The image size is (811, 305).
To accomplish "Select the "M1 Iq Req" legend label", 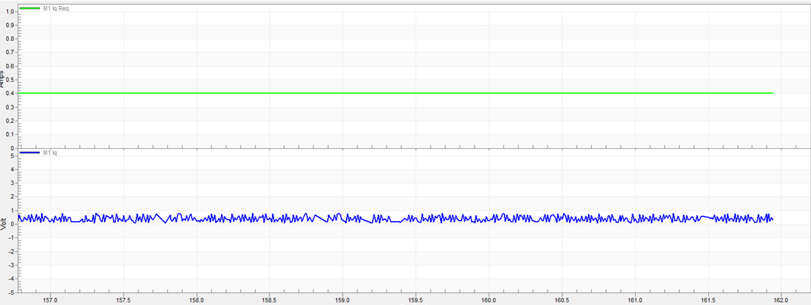I will coord(56,9).
